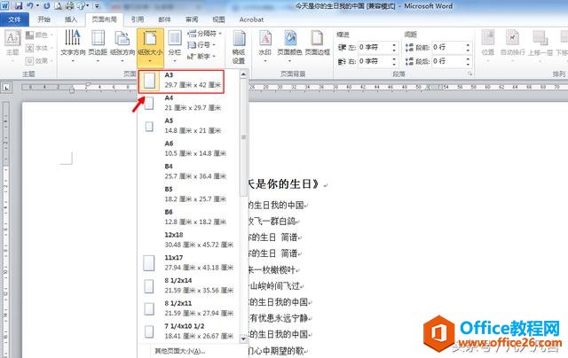Adjust left indent spinner arrows
The image size is (568, 358).
tap(394, 47)
